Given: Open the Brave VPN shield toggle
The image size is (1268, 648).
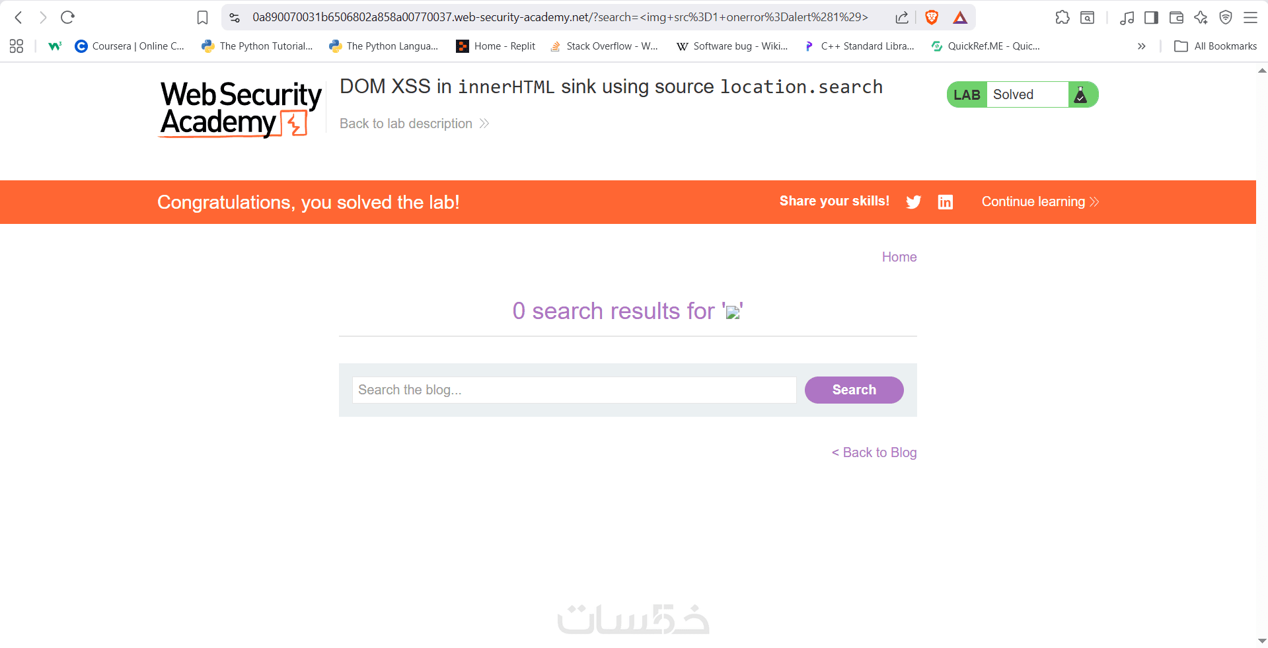Looking at the screenshot, I should coord(1226,17).
